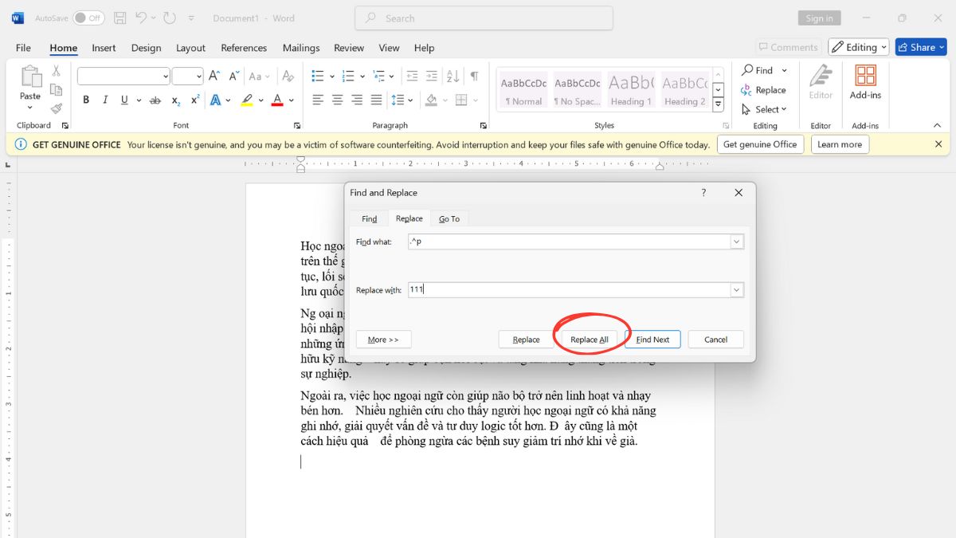Increase paragraph indent

432,77
